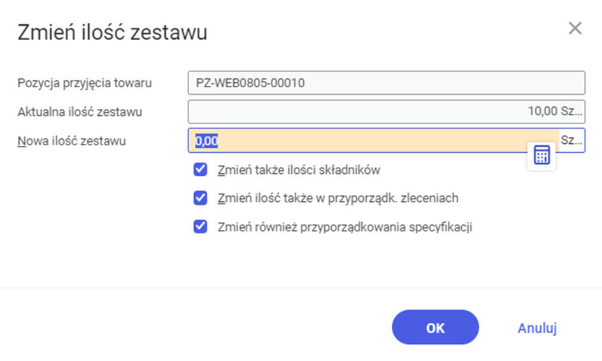Click the highlighted 0,00 value
The image size is (602, 361).
206,141
